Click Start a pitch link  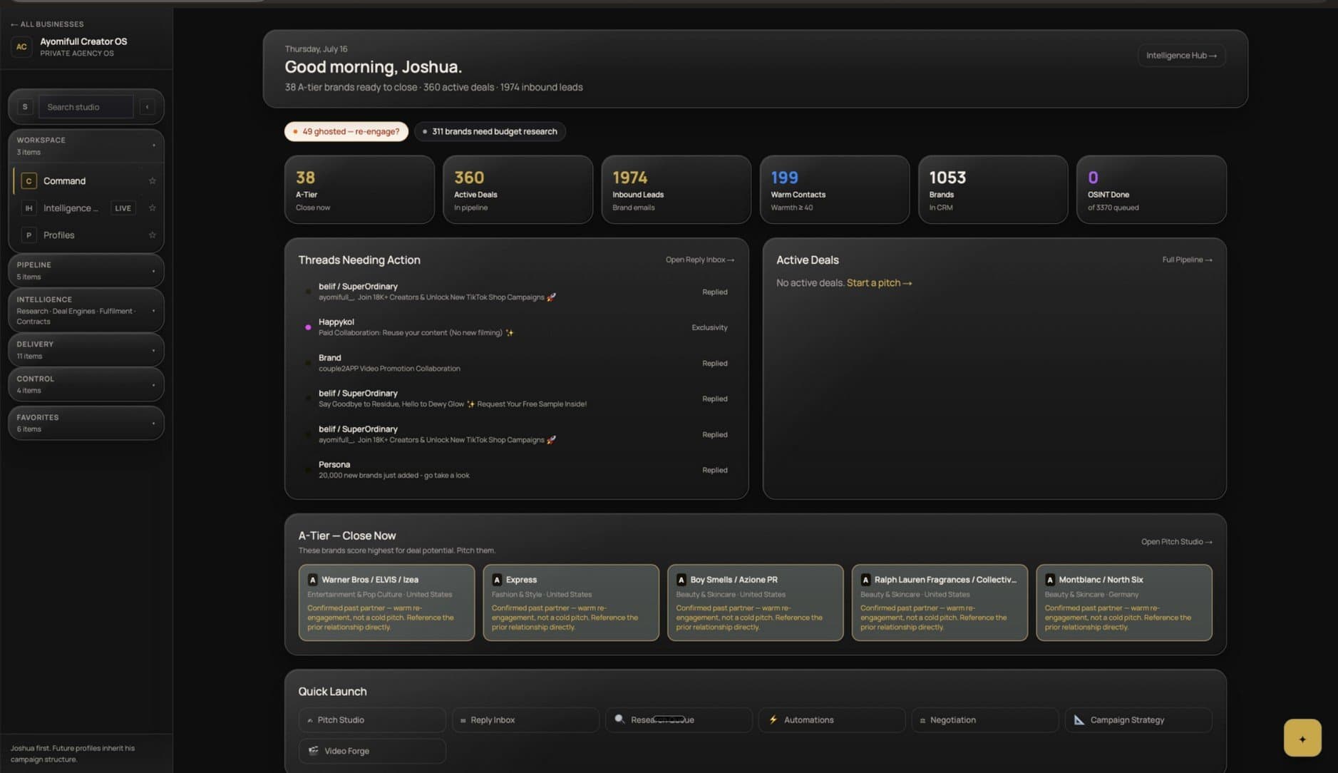(879, 283)
